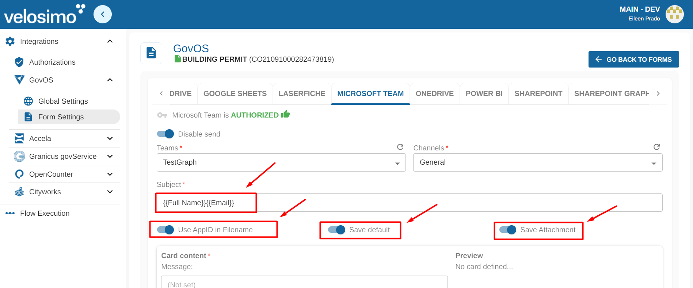This screenshot has height=288, width=693.
Task: Collapse the Integrations section chevron
Action: click(x=110, y=41)
